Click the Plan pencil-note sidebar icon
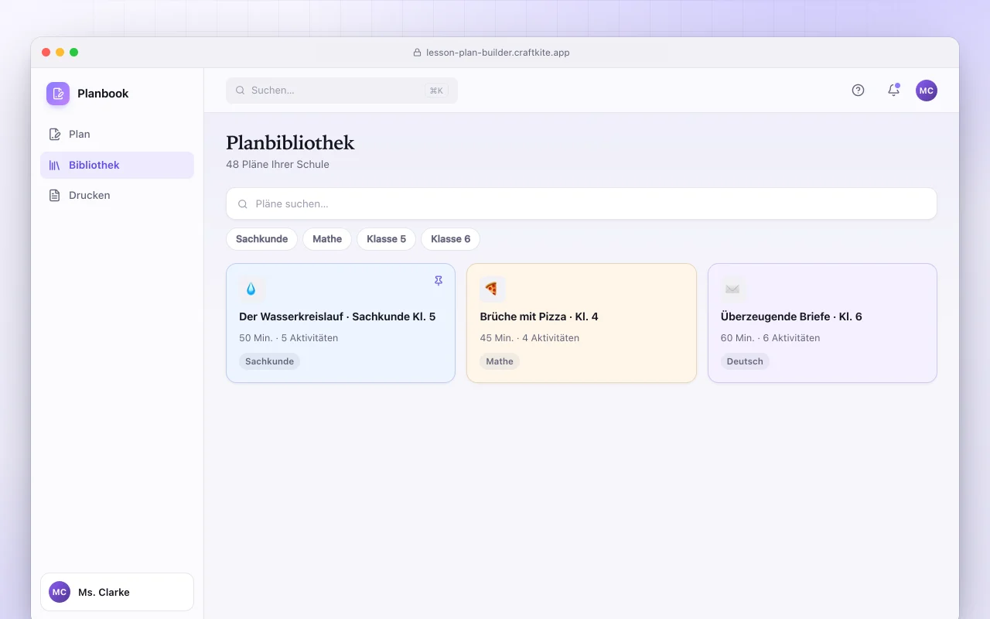 point(55,135)
